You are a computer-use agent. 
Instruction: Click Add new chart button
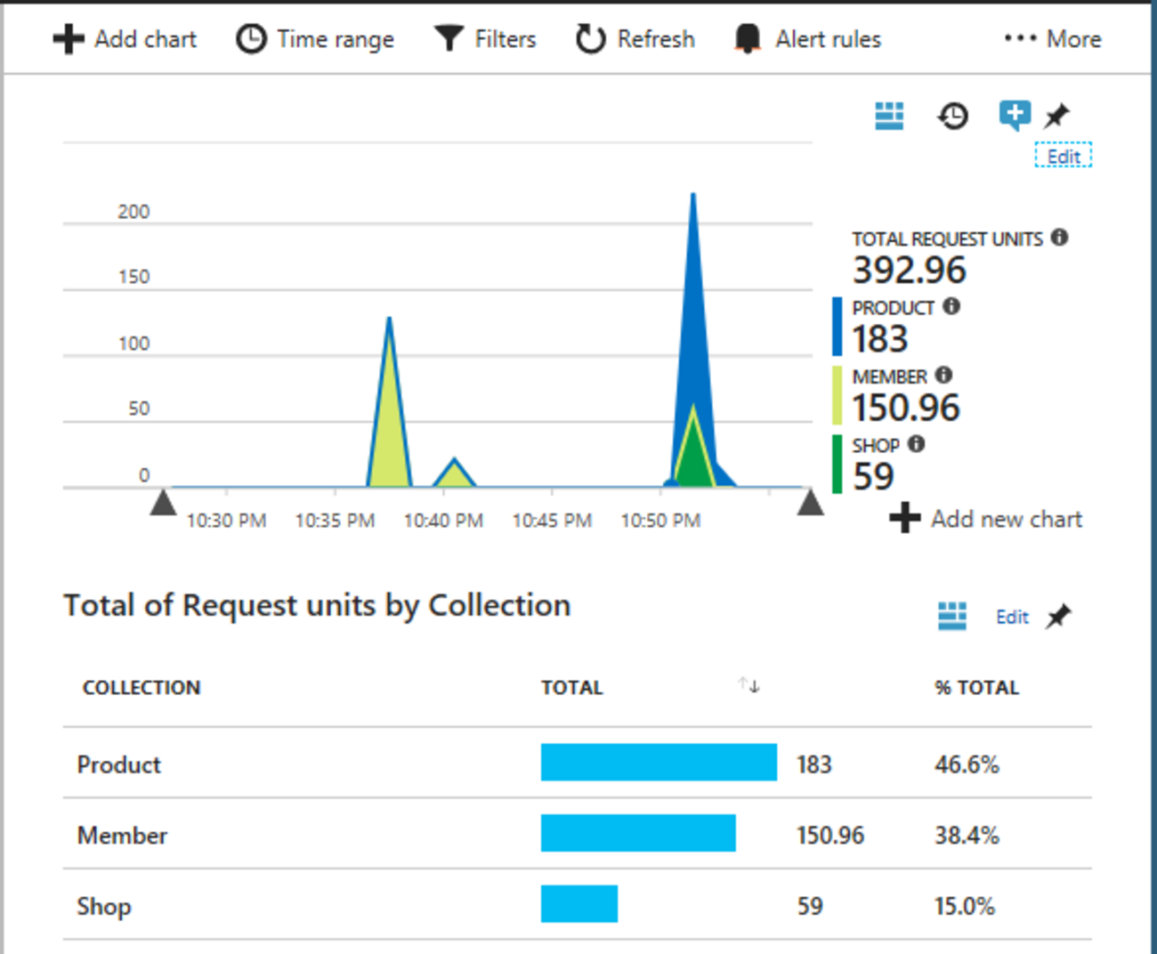pos(986,519)
